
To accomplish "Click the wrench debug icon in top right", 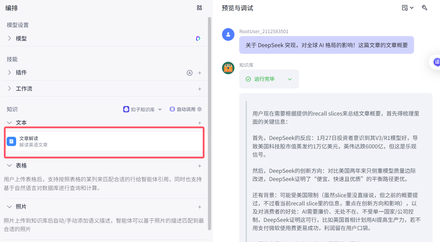I will 425,8.
